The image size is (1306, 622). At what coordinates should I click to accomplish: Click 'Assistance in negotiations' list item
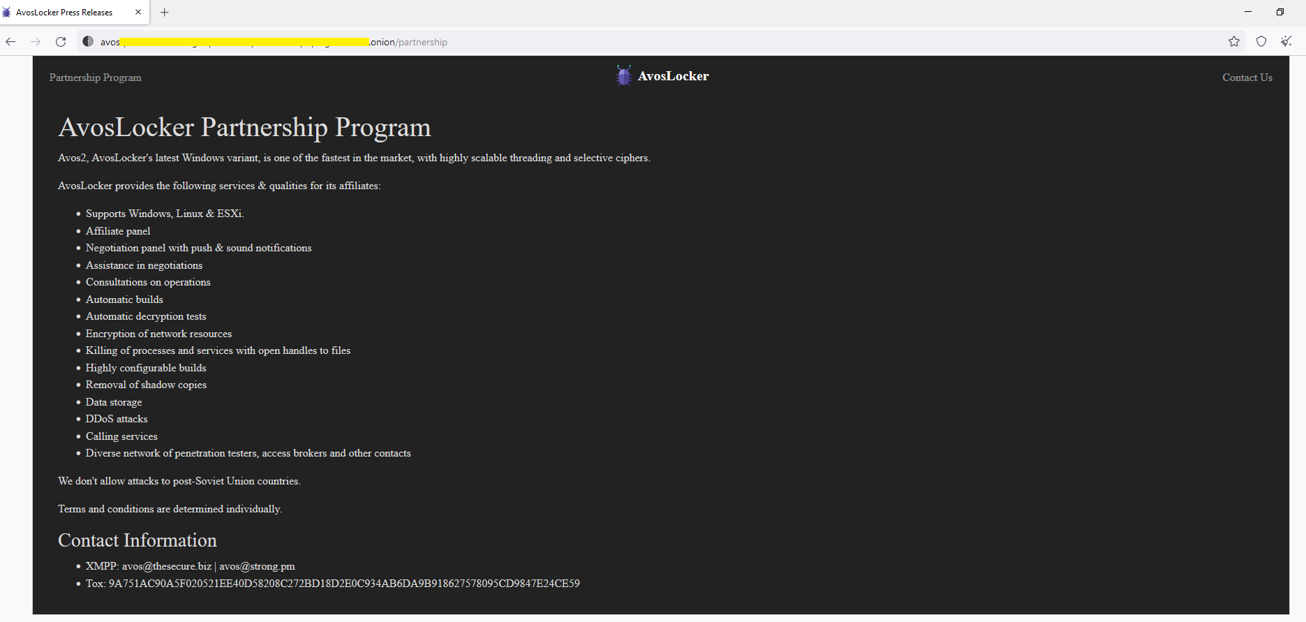pyautogui.click(x=144, y=265)
